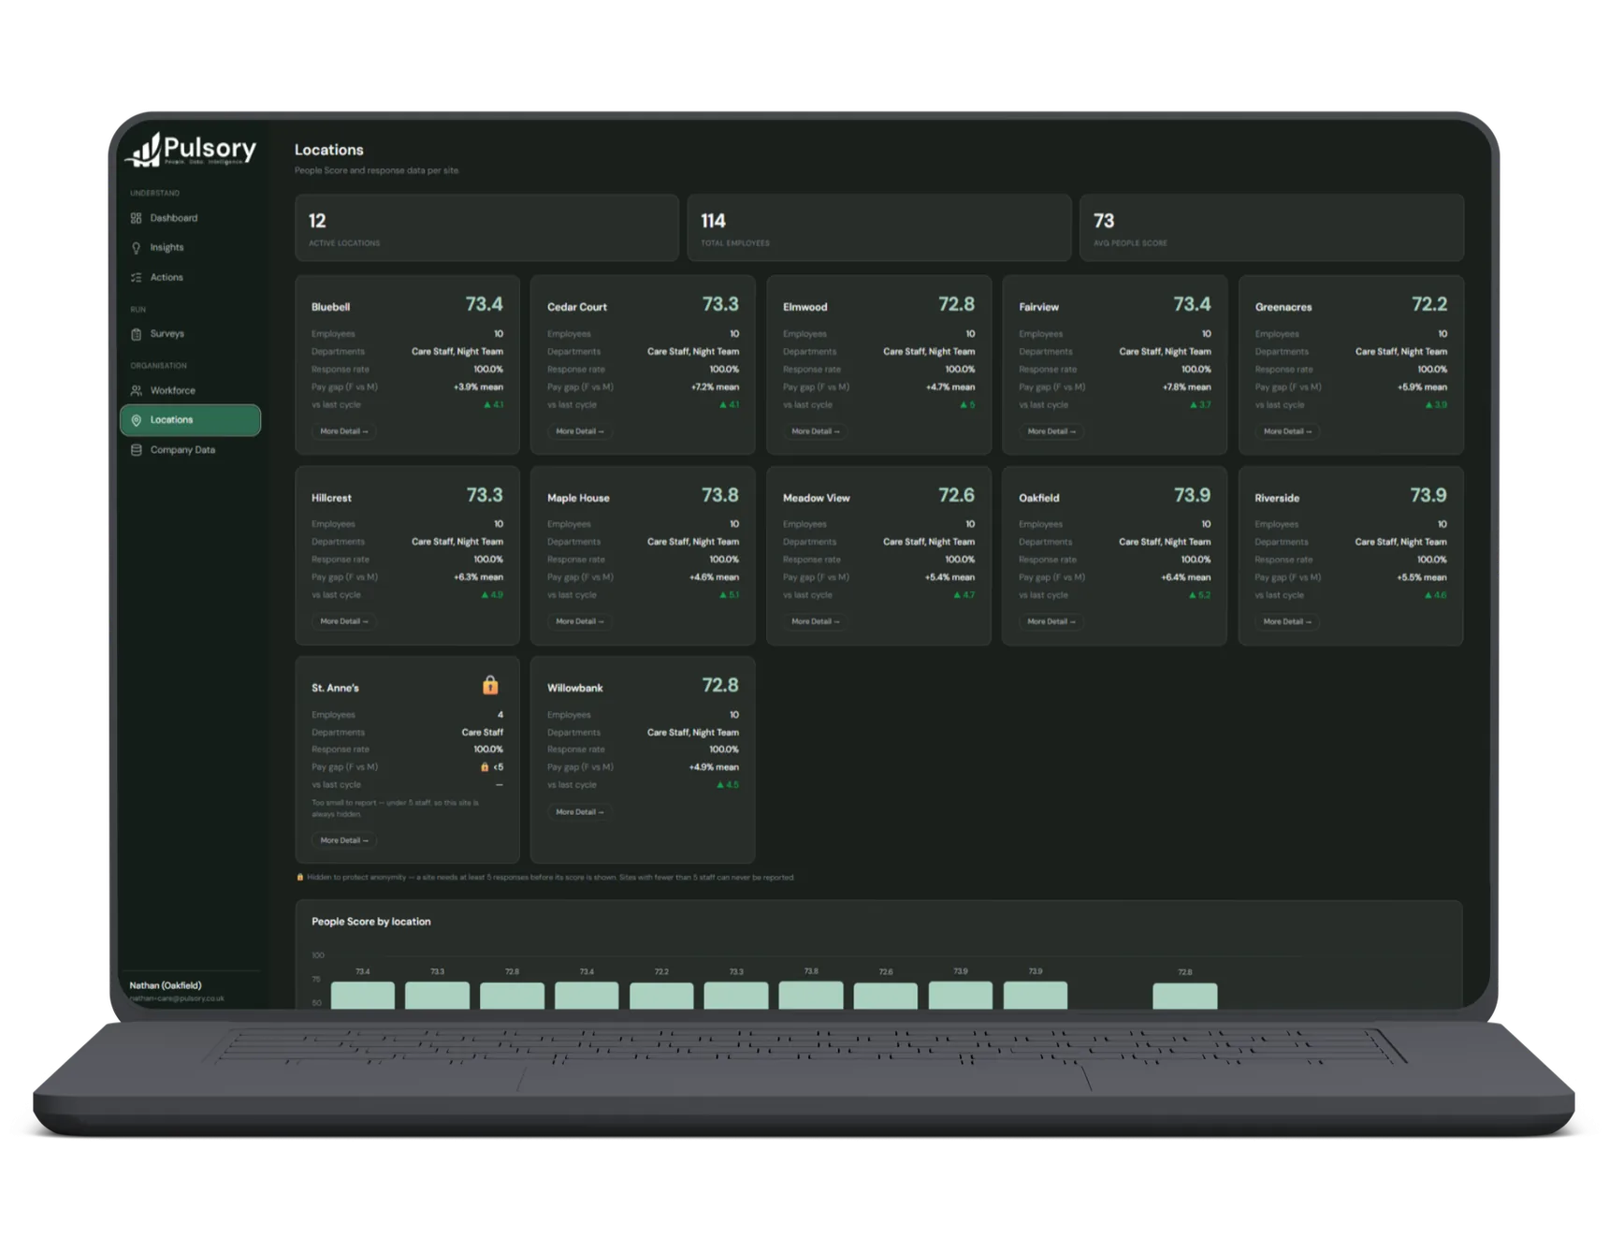Click the last chart bar labeled 72.8
The width and height of the screenshot is (1609, 1252).
pos(1185,996)
